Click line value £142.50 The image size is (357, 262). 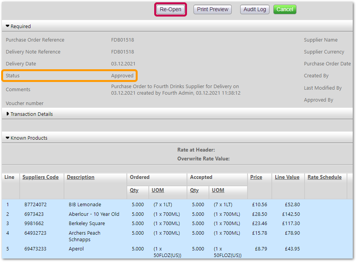coord(291,214)
